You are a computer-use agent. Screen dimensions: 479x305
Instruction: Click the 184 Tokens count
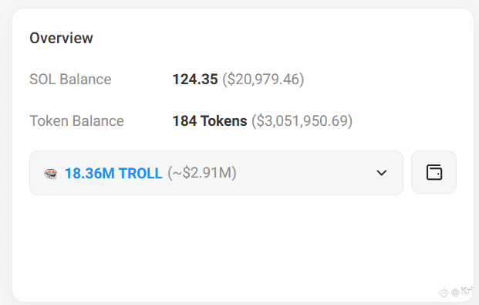tap(210, 120)
